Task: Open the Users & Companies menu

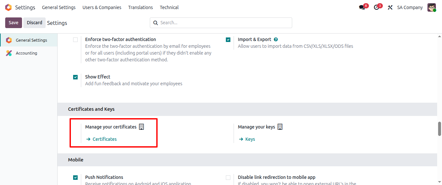Action: [x=102, y=7]
